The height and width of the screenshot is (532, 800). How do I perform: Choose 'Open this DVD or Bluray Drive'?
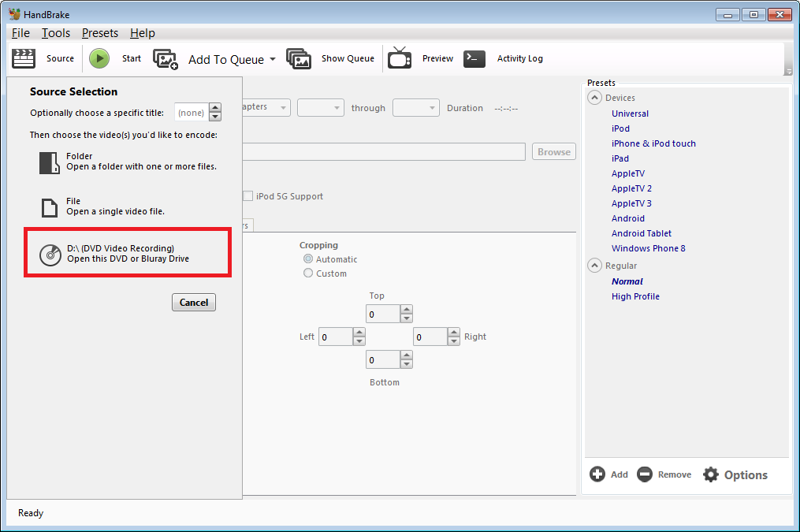(x=128, y=259)
